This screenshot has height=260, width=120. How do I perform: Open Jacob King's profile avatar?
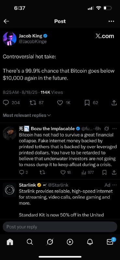[10, 39]
